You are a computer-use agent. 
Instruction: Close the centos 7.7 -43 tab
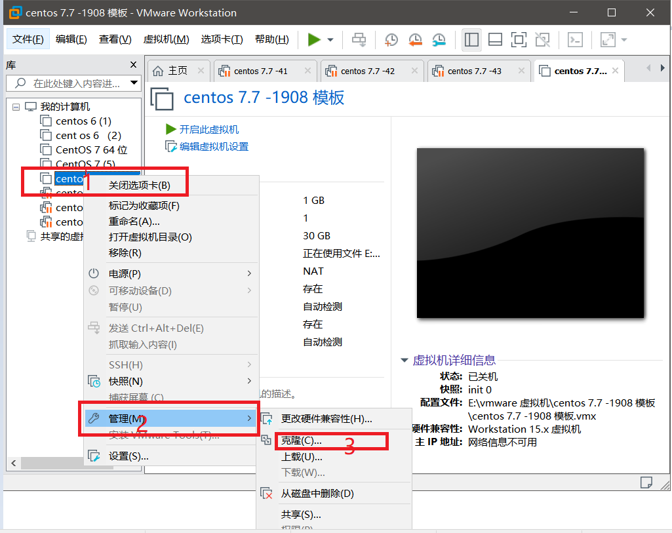point(521,71)
